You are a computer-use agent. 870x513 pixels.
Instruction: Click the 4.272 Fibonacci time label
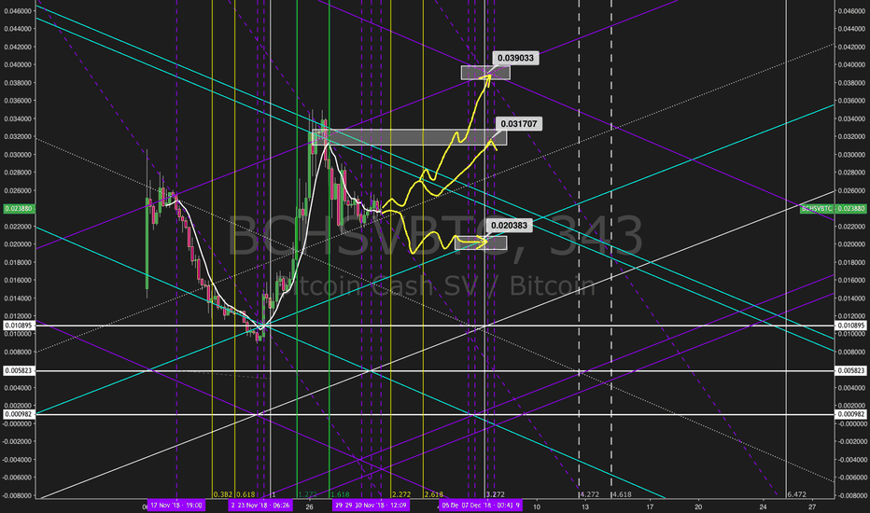coord(589,494)
